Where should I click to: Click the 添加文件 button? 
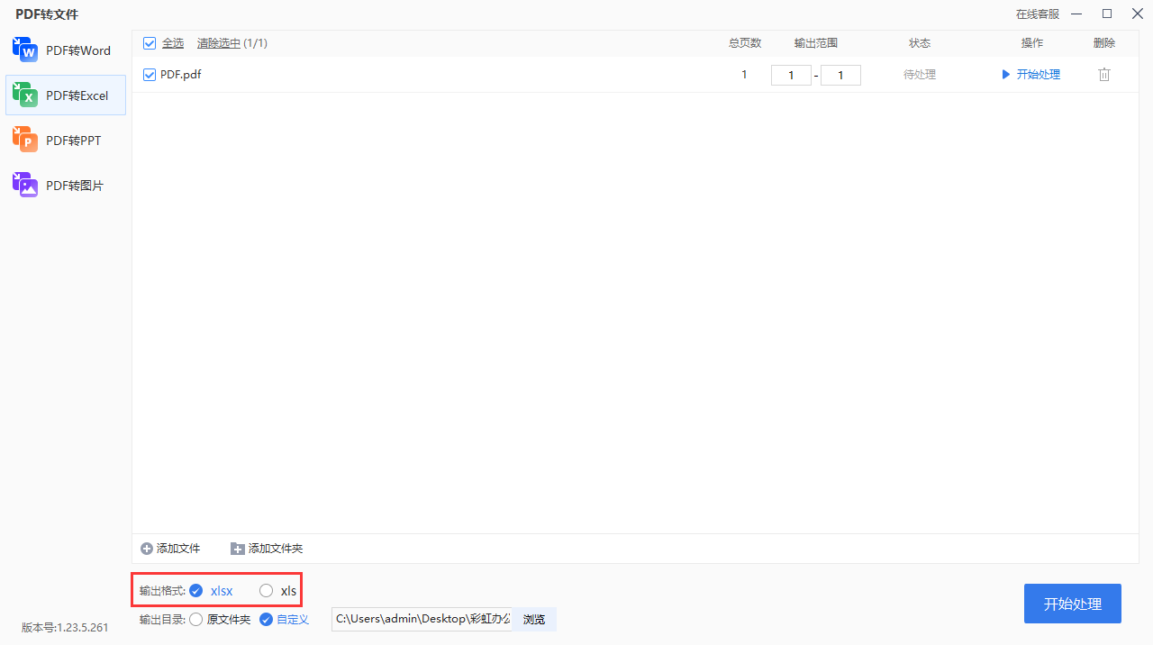tap(170, 549)
